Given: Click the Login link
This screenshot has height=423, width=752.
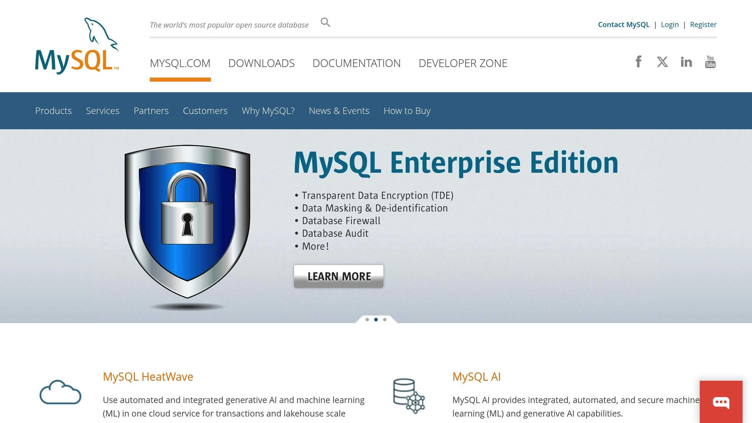Looking at the screenshot, I should click(670, 24).
